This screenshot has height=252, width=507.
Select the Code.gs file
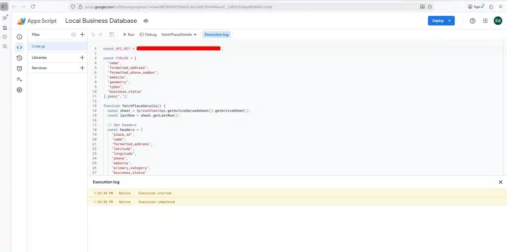(57, 46)
